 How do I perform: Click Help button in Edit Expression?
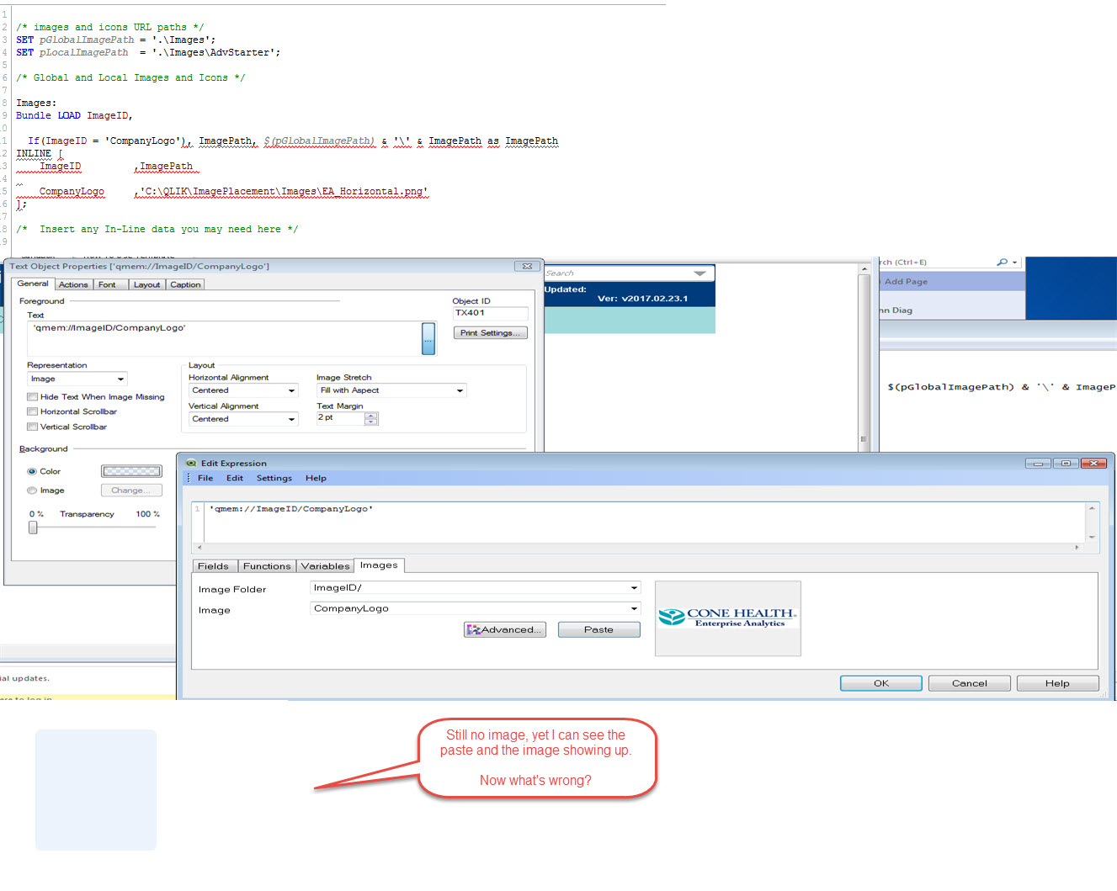[1057, 683]
